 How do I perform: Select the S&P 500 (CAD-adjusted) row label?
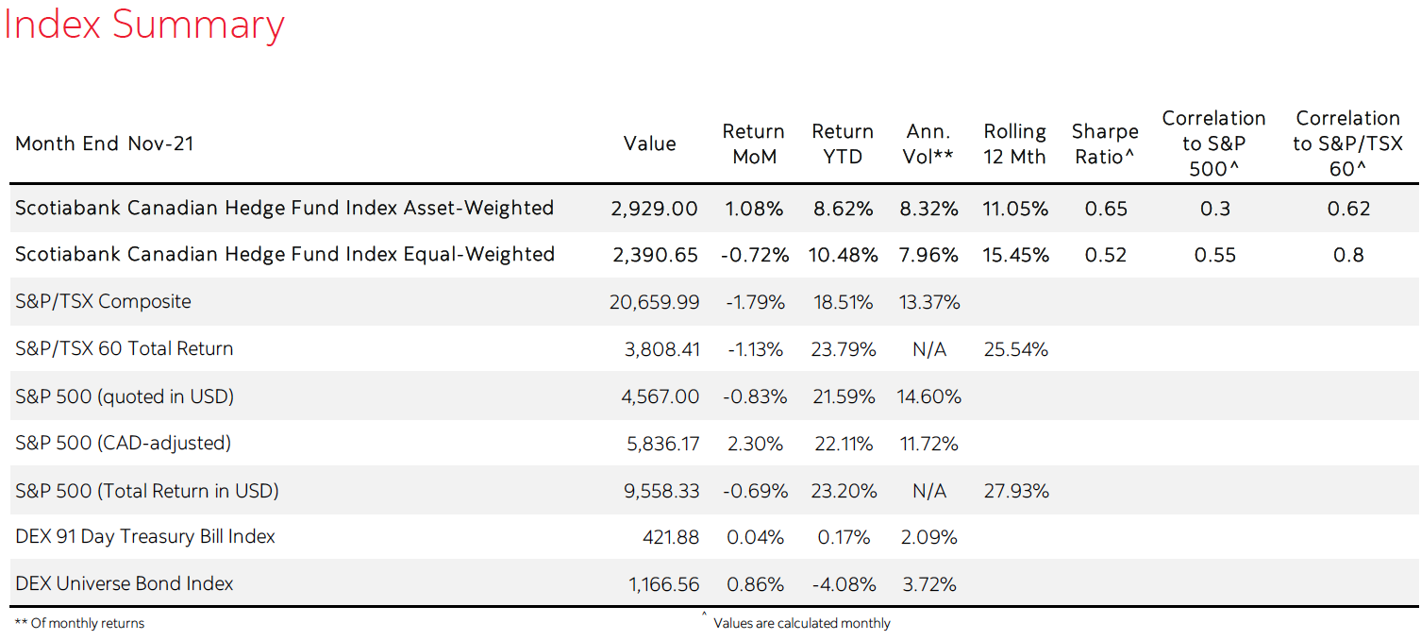pos(123,443)
